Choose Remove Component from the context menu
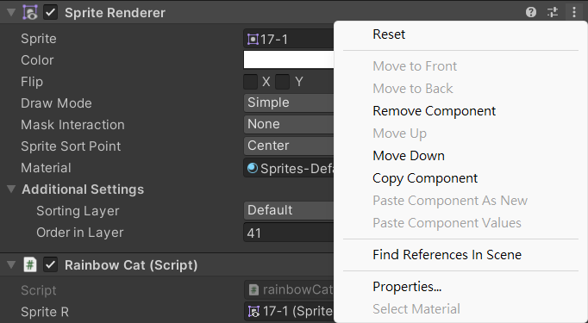Viewport: 588px width, 323px height. (434, 111)
